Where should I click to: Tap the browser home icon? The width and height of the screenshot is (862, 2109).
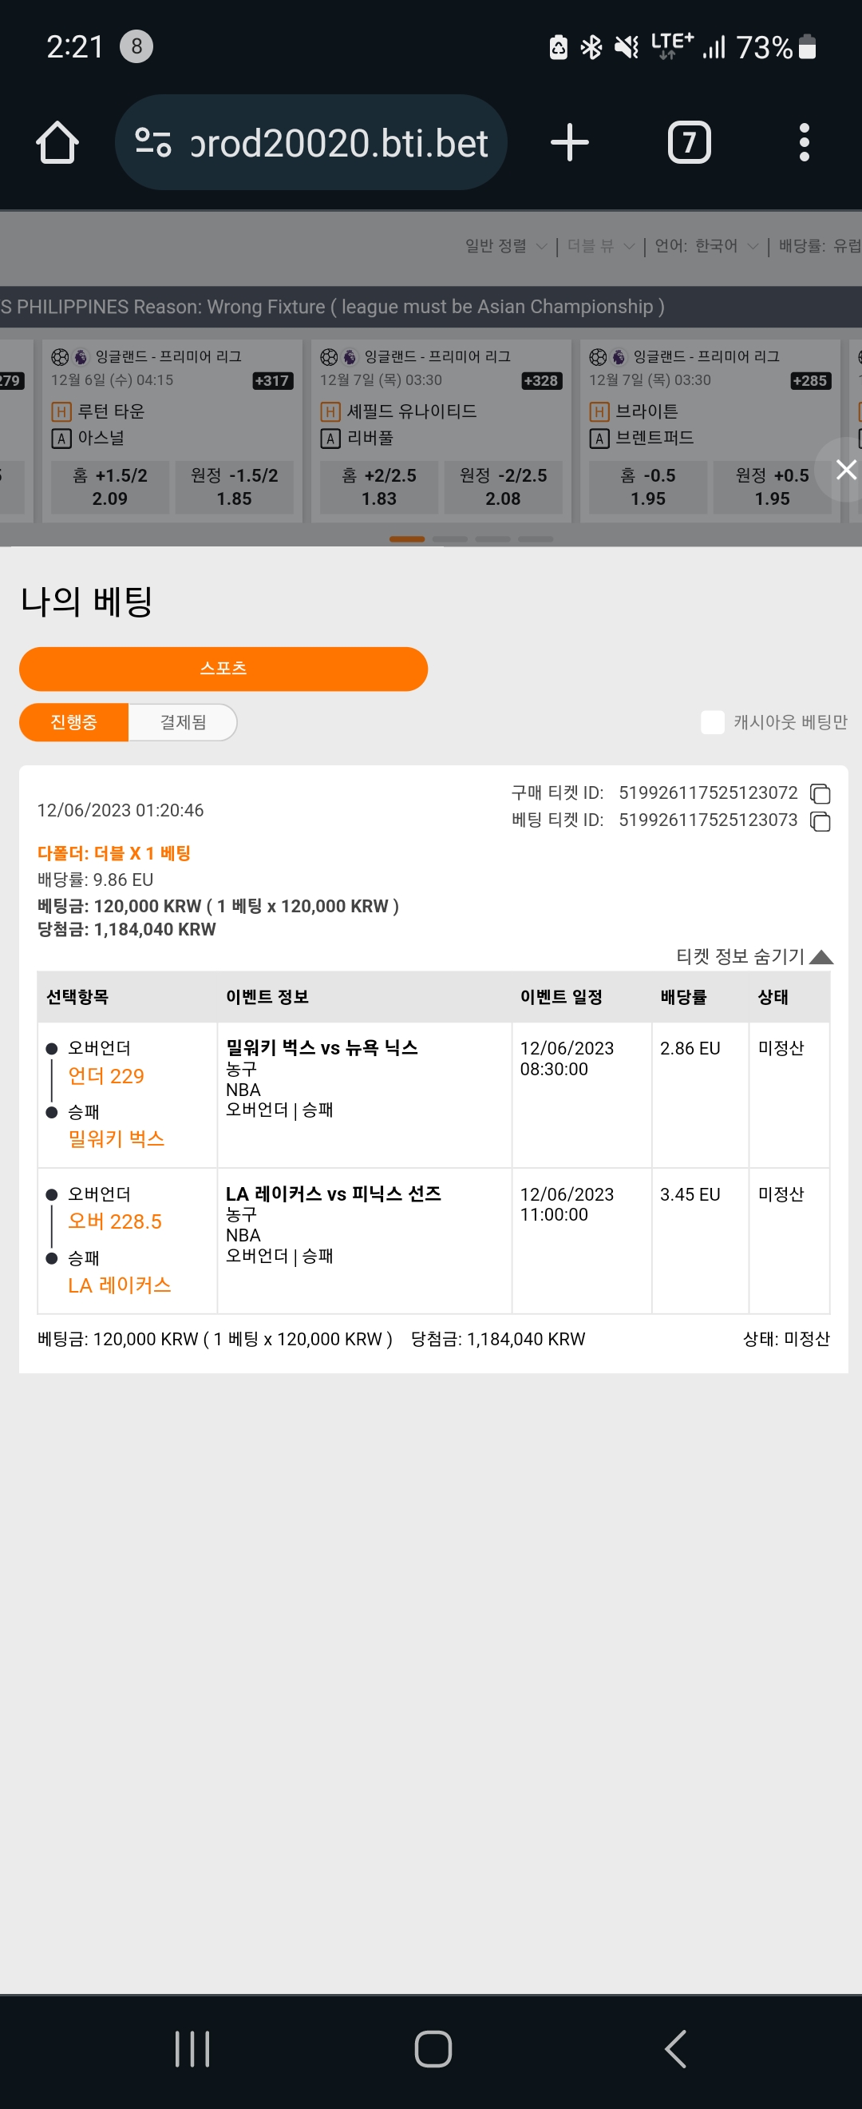tap(57, 142)
